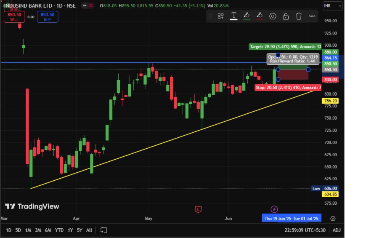Select the 6M time range
Image resolution: width=366 pixels, height=238 pixels.
[x=48, y=230]
